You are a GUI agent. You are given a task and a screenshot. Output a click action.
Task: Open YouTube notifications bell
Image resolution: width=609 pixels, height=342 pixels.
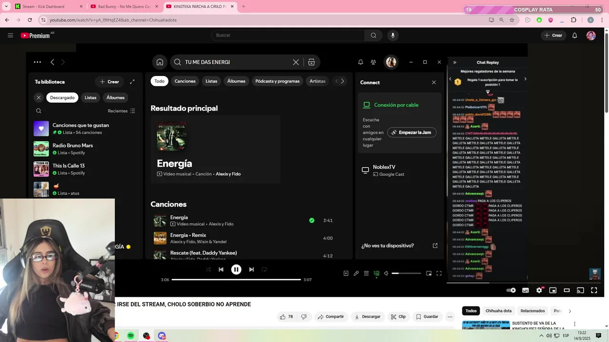[x=574, y=35]
